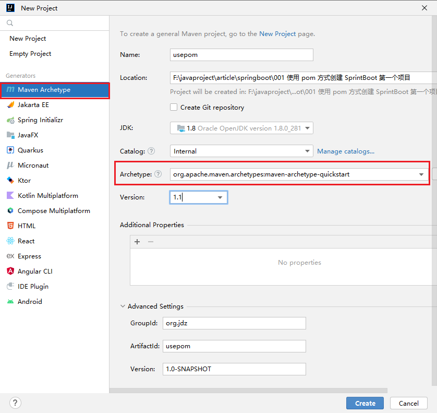This screenshot has height=413, width=437.
Task: Click the React atom icon
Action: 10,241
